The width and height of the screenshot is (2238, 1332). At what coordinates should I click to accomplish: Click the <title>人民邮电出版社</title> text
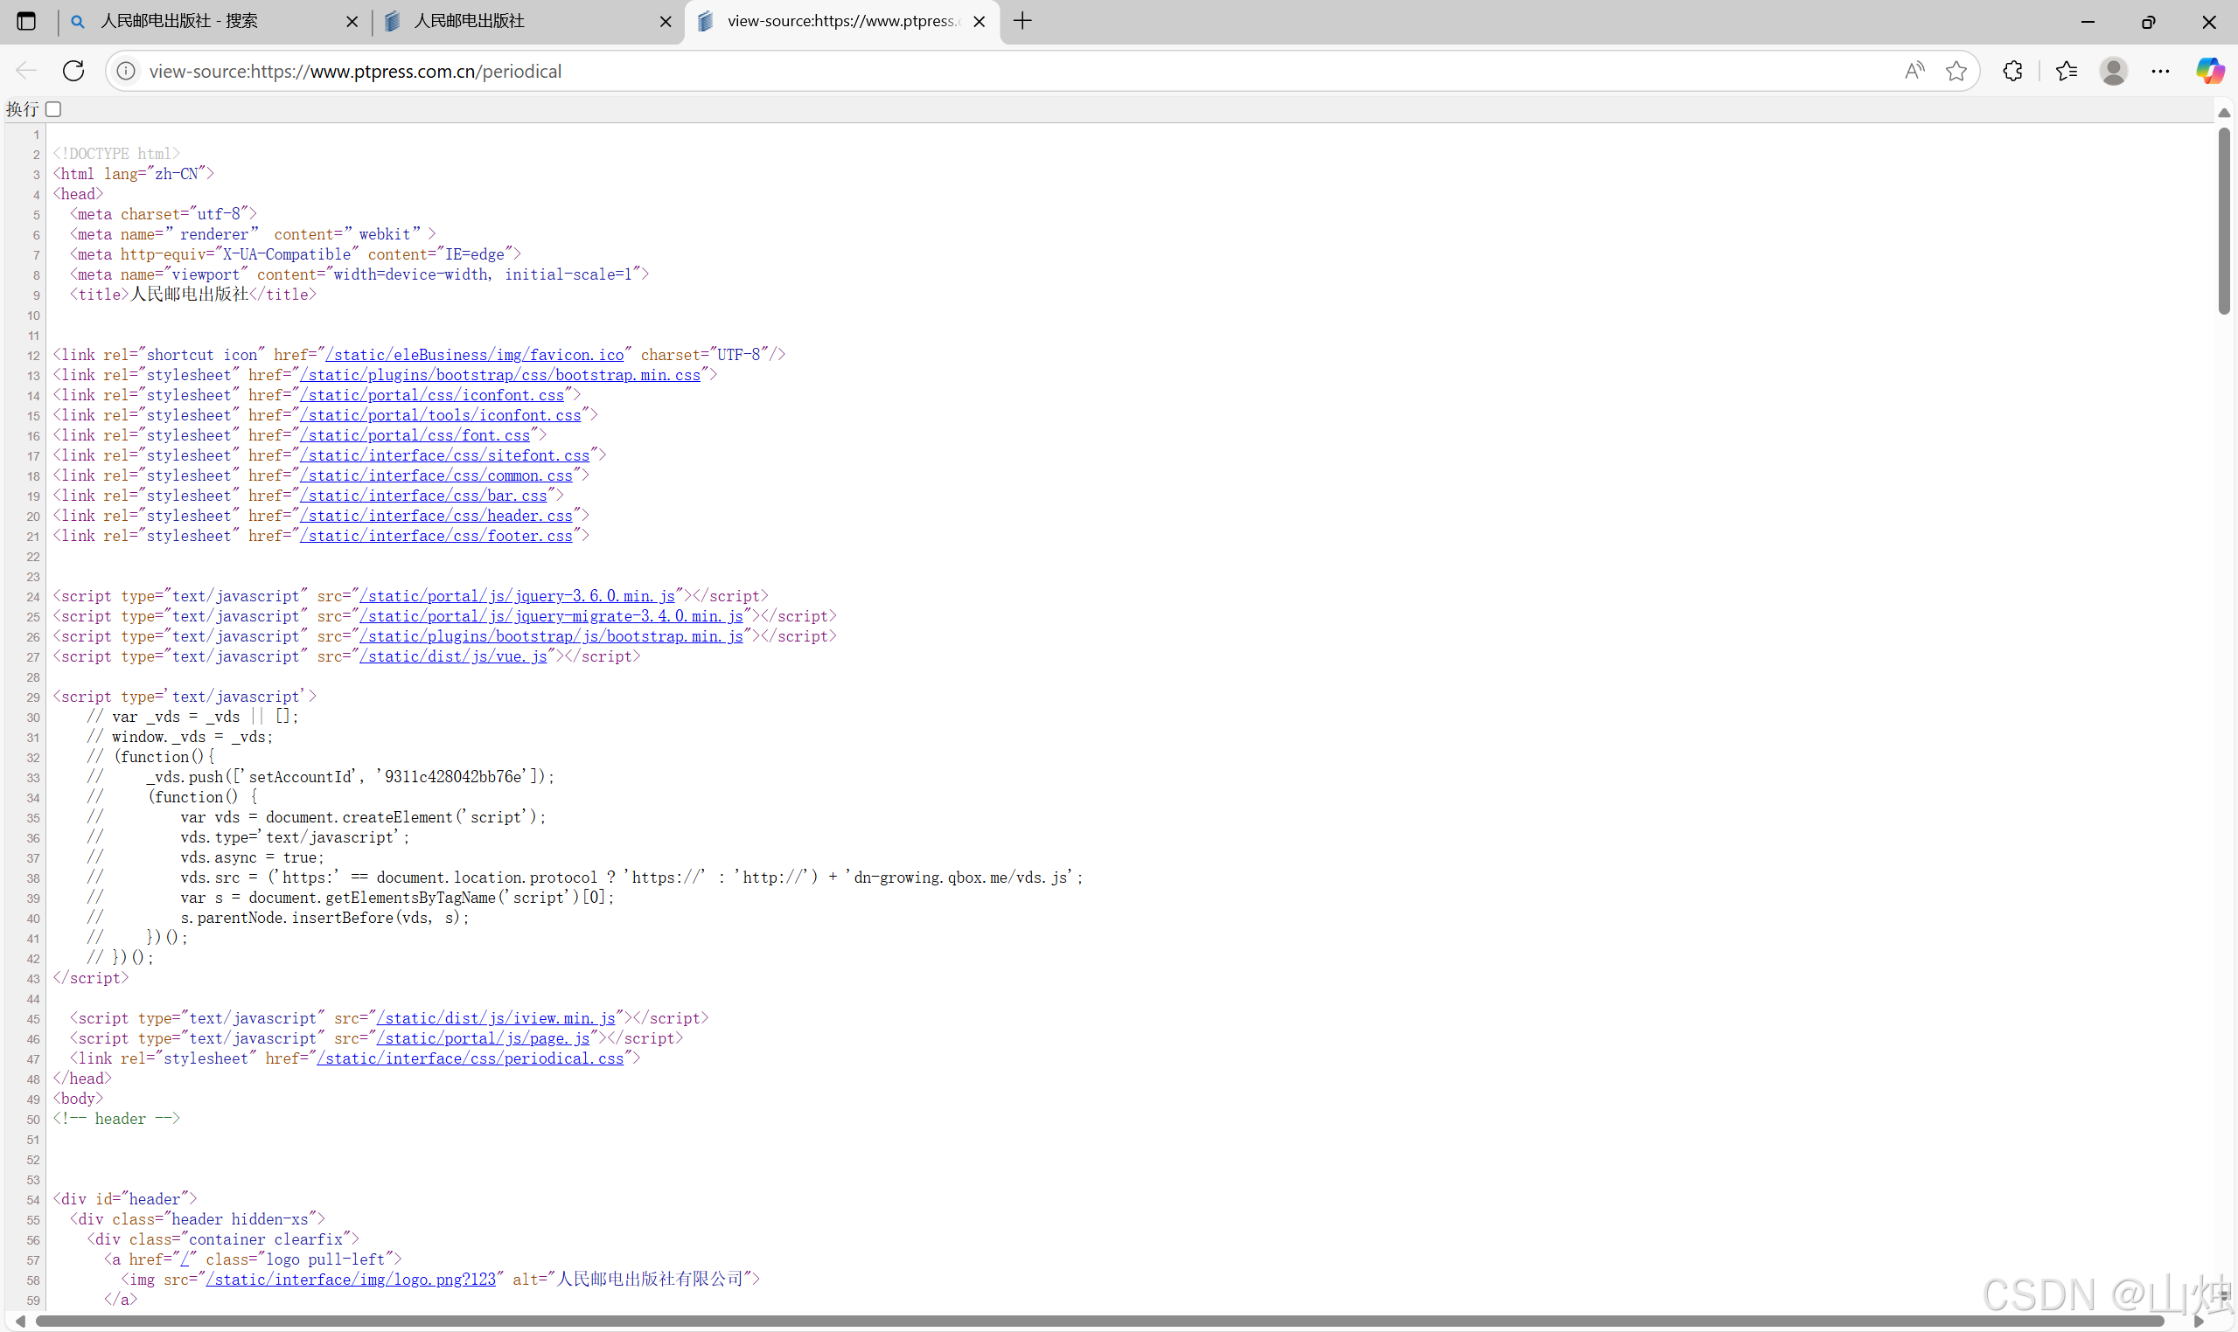coord(193,295)
